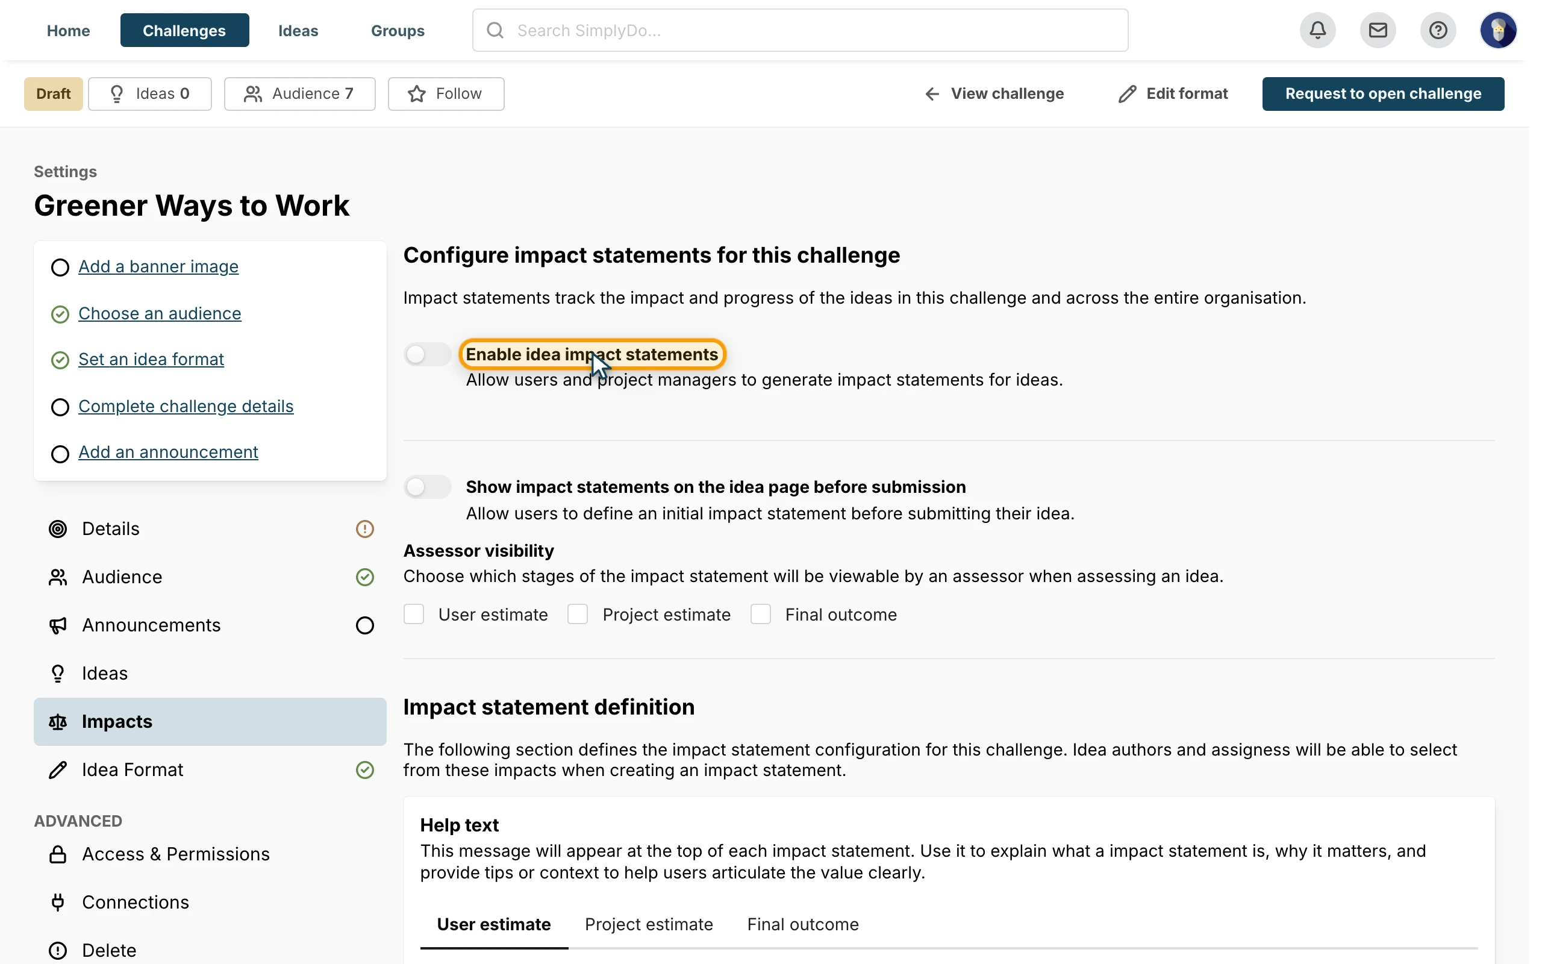
Task: Open Connections settings in the sidebar
Action: click(x=210, y=902)
